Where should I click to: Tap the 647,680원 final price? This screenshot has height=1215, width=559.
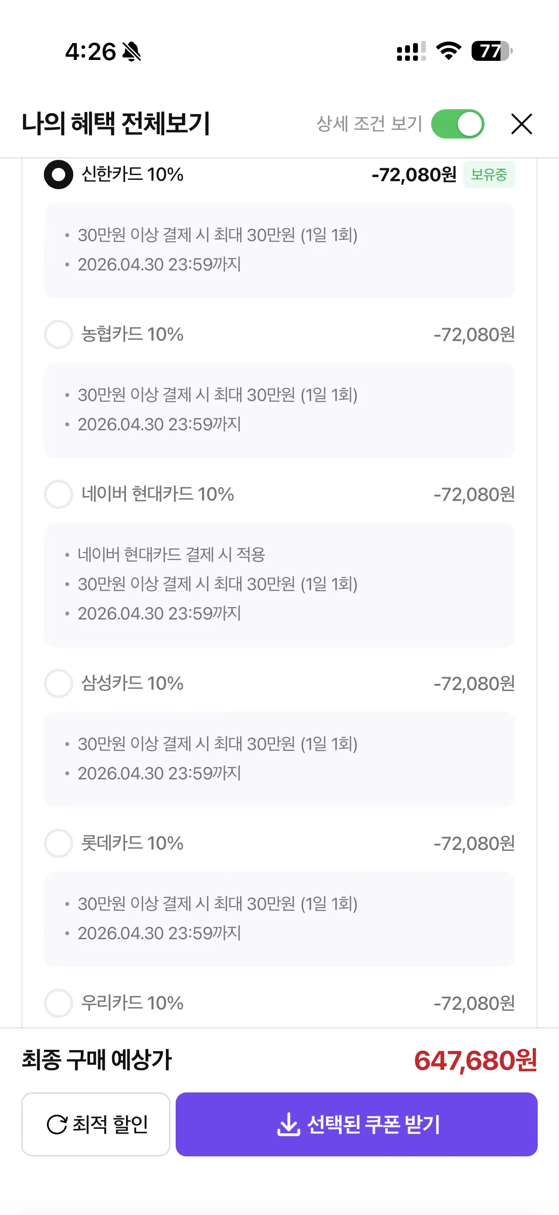(x=475, y=1060)
